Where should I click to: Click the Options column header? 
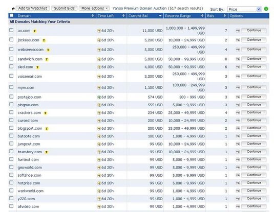(249, 16)
